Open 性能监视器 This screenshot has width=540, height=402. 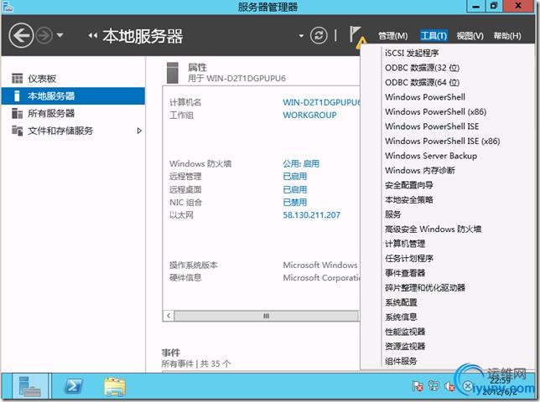click(x=405, y=332)
